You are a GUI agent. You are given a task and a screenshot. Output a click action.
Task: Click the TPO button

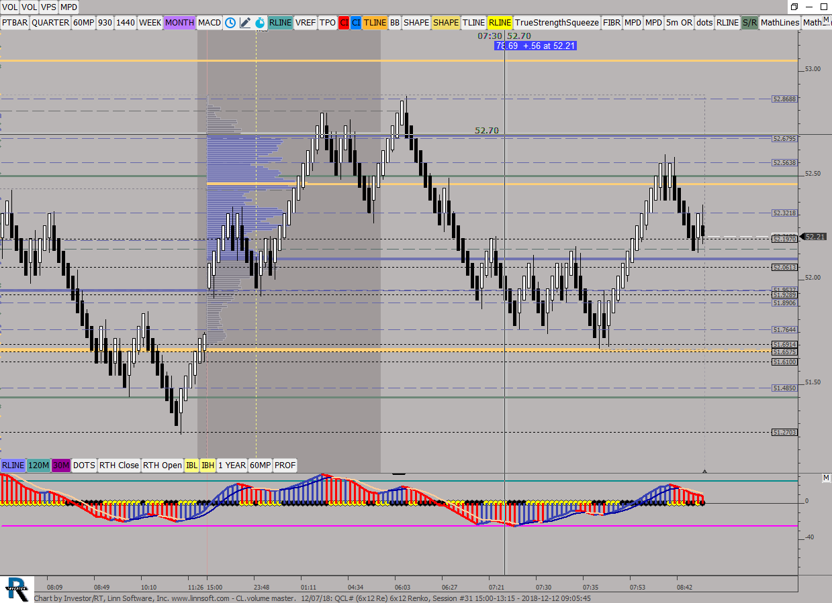click(x=328, y=23)
